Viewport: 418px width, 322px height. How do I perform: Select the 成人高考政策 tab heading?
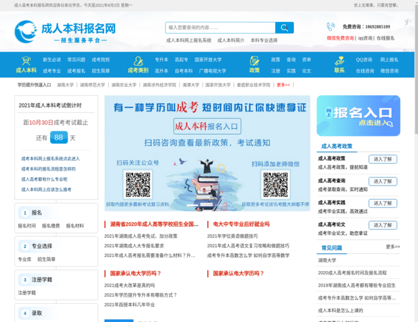point(337,146)
